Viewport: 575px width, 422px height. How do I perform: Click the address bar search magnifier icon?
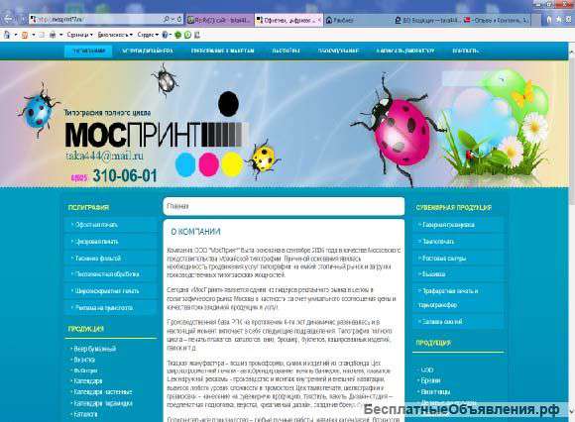pos(167,19)
